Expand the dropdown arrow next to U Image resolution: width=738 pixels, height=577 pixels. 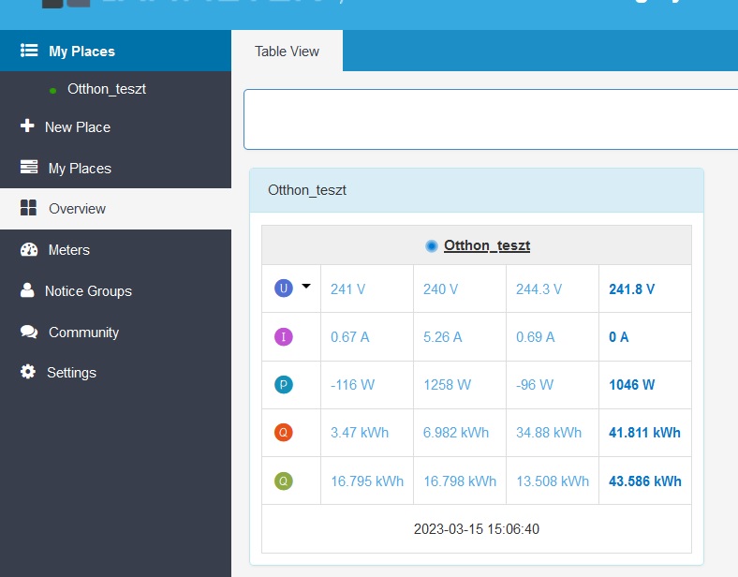point(305,288)
